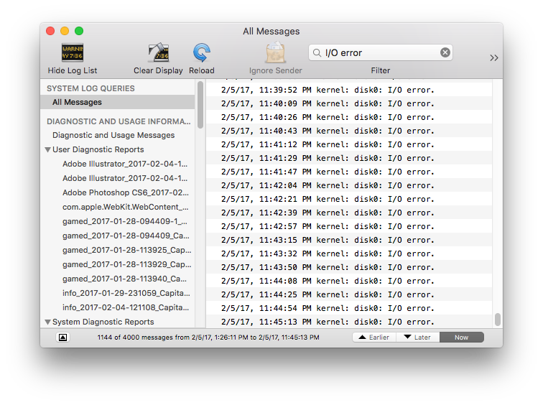Select the 11:41:47 PM log entry
Image resolution: width=543 pixels, height=405 pixels.
(x=349, y=172)
